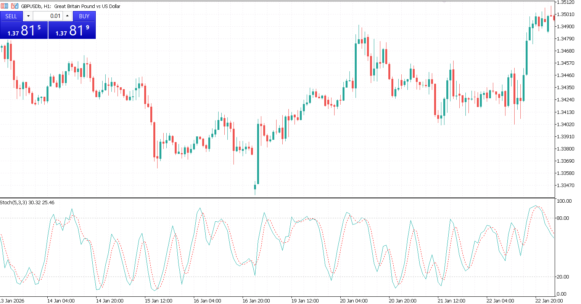The image size is (581, 304).
Task: Click the 1.33470 price scale label
Action: [566, 186]
